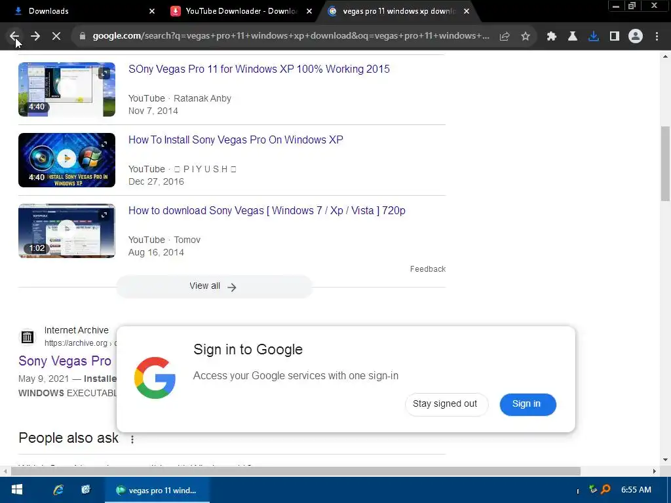Launch Internet Explorer from the taskbar

[58, 490]
